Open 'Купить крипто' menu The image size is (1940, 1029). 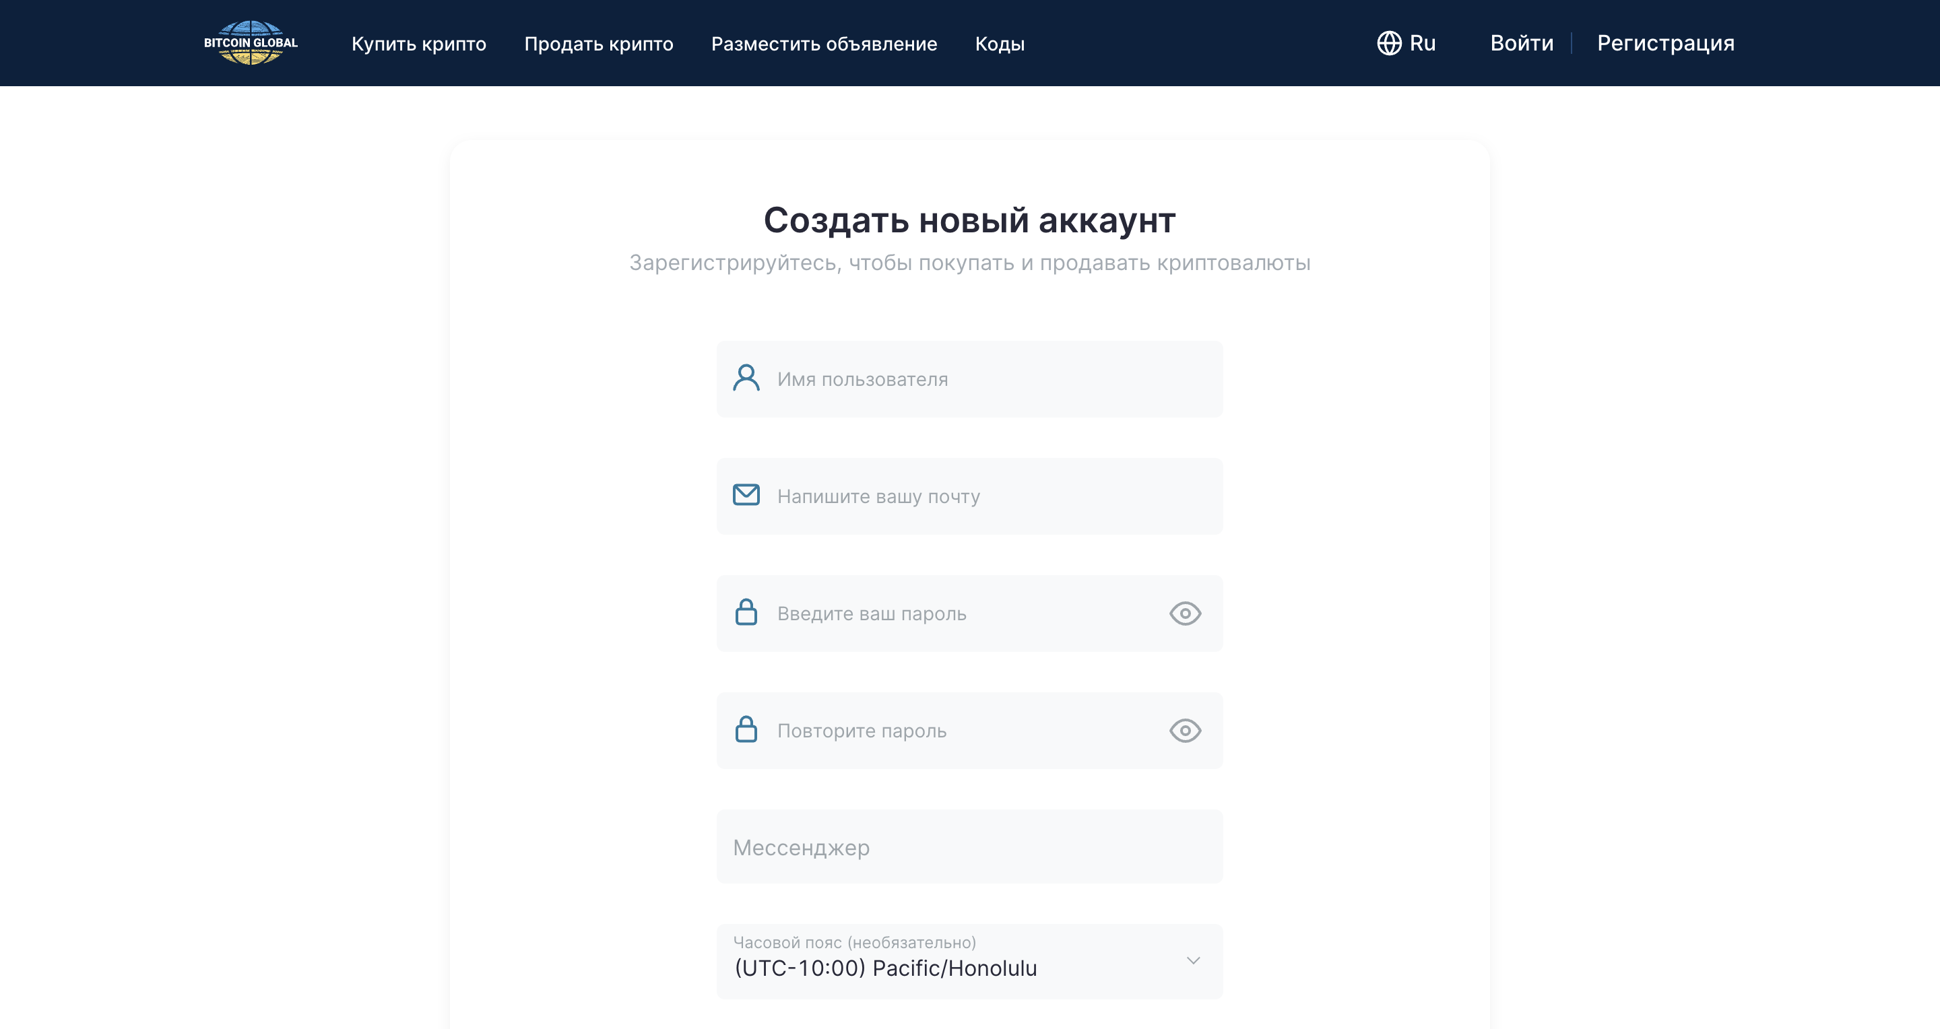(x=419, y=44)
